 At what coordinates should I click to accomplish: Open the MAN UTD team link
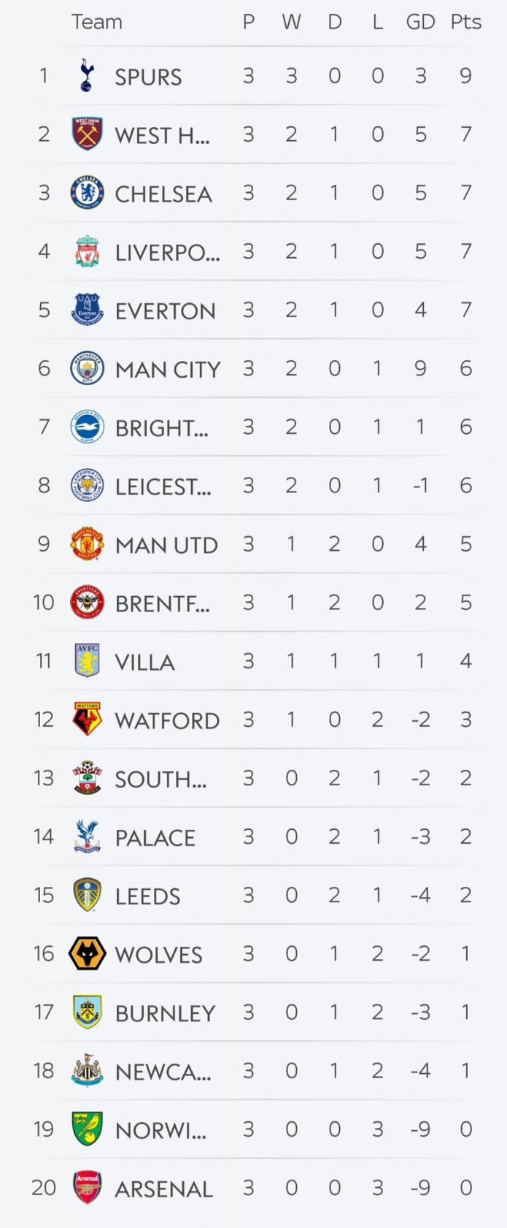(x=166, y=545)
